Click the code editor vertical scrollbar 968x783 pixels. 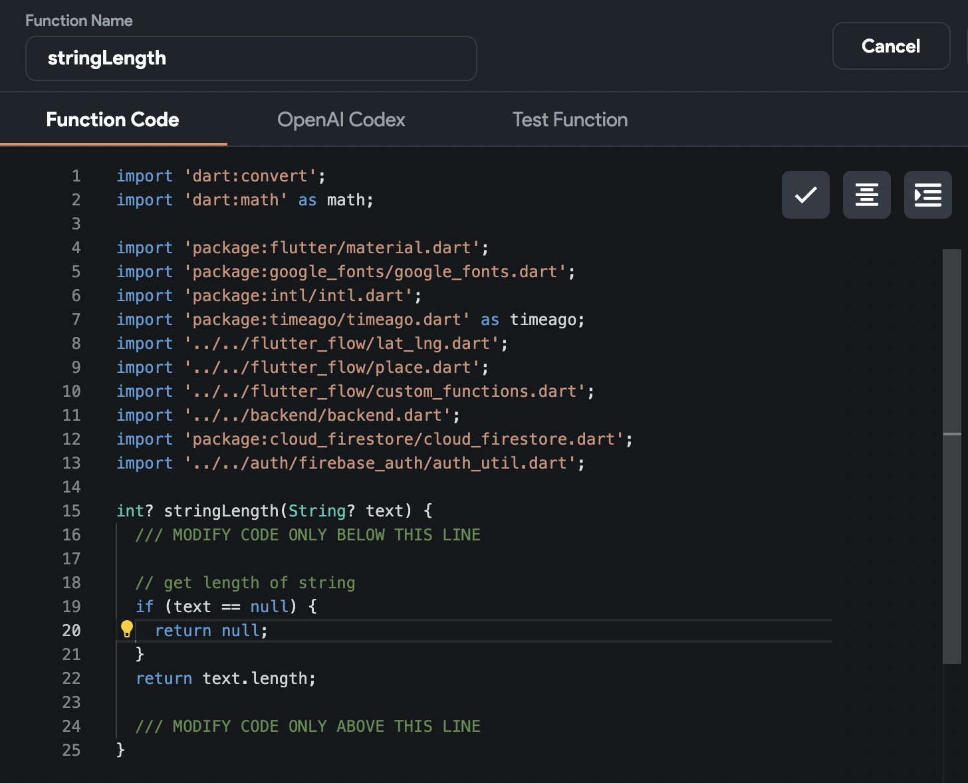[x=952, y=456]
